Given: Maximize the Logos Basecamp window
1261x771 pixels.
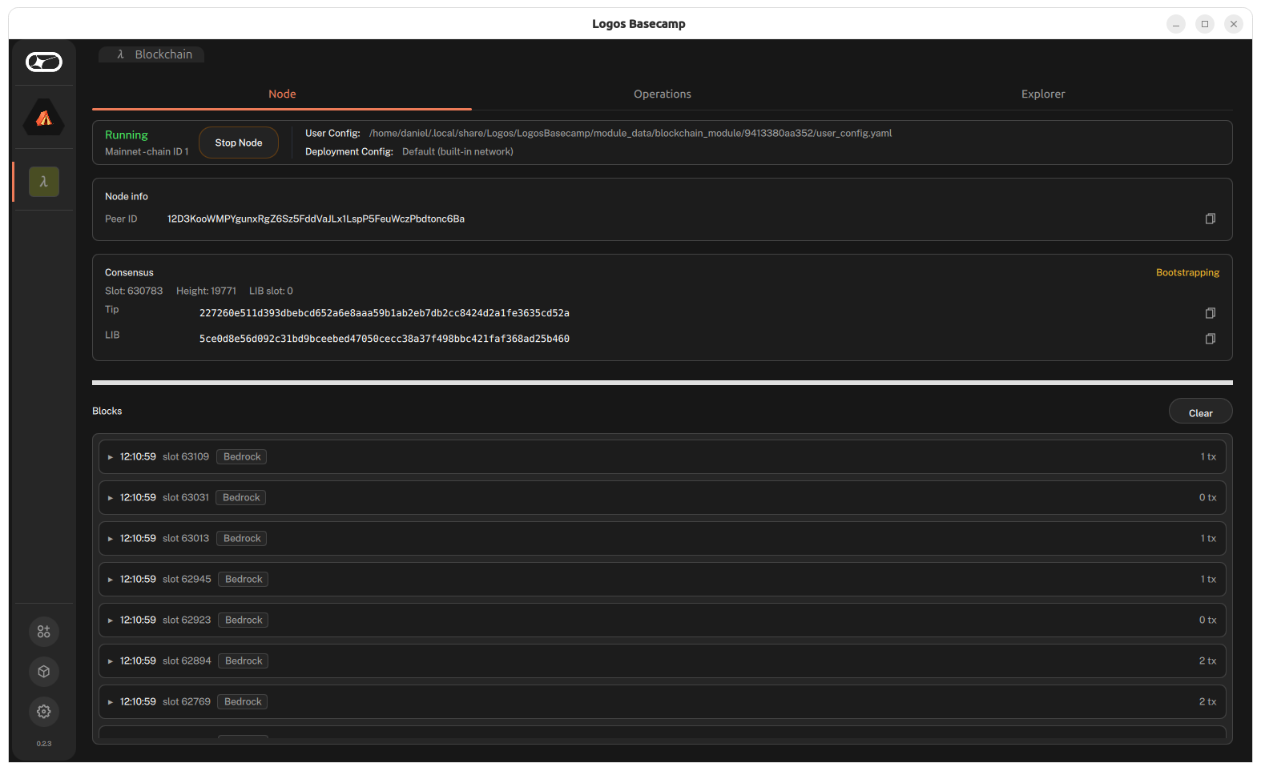Looking at the screenshot, I should 1205,24.
